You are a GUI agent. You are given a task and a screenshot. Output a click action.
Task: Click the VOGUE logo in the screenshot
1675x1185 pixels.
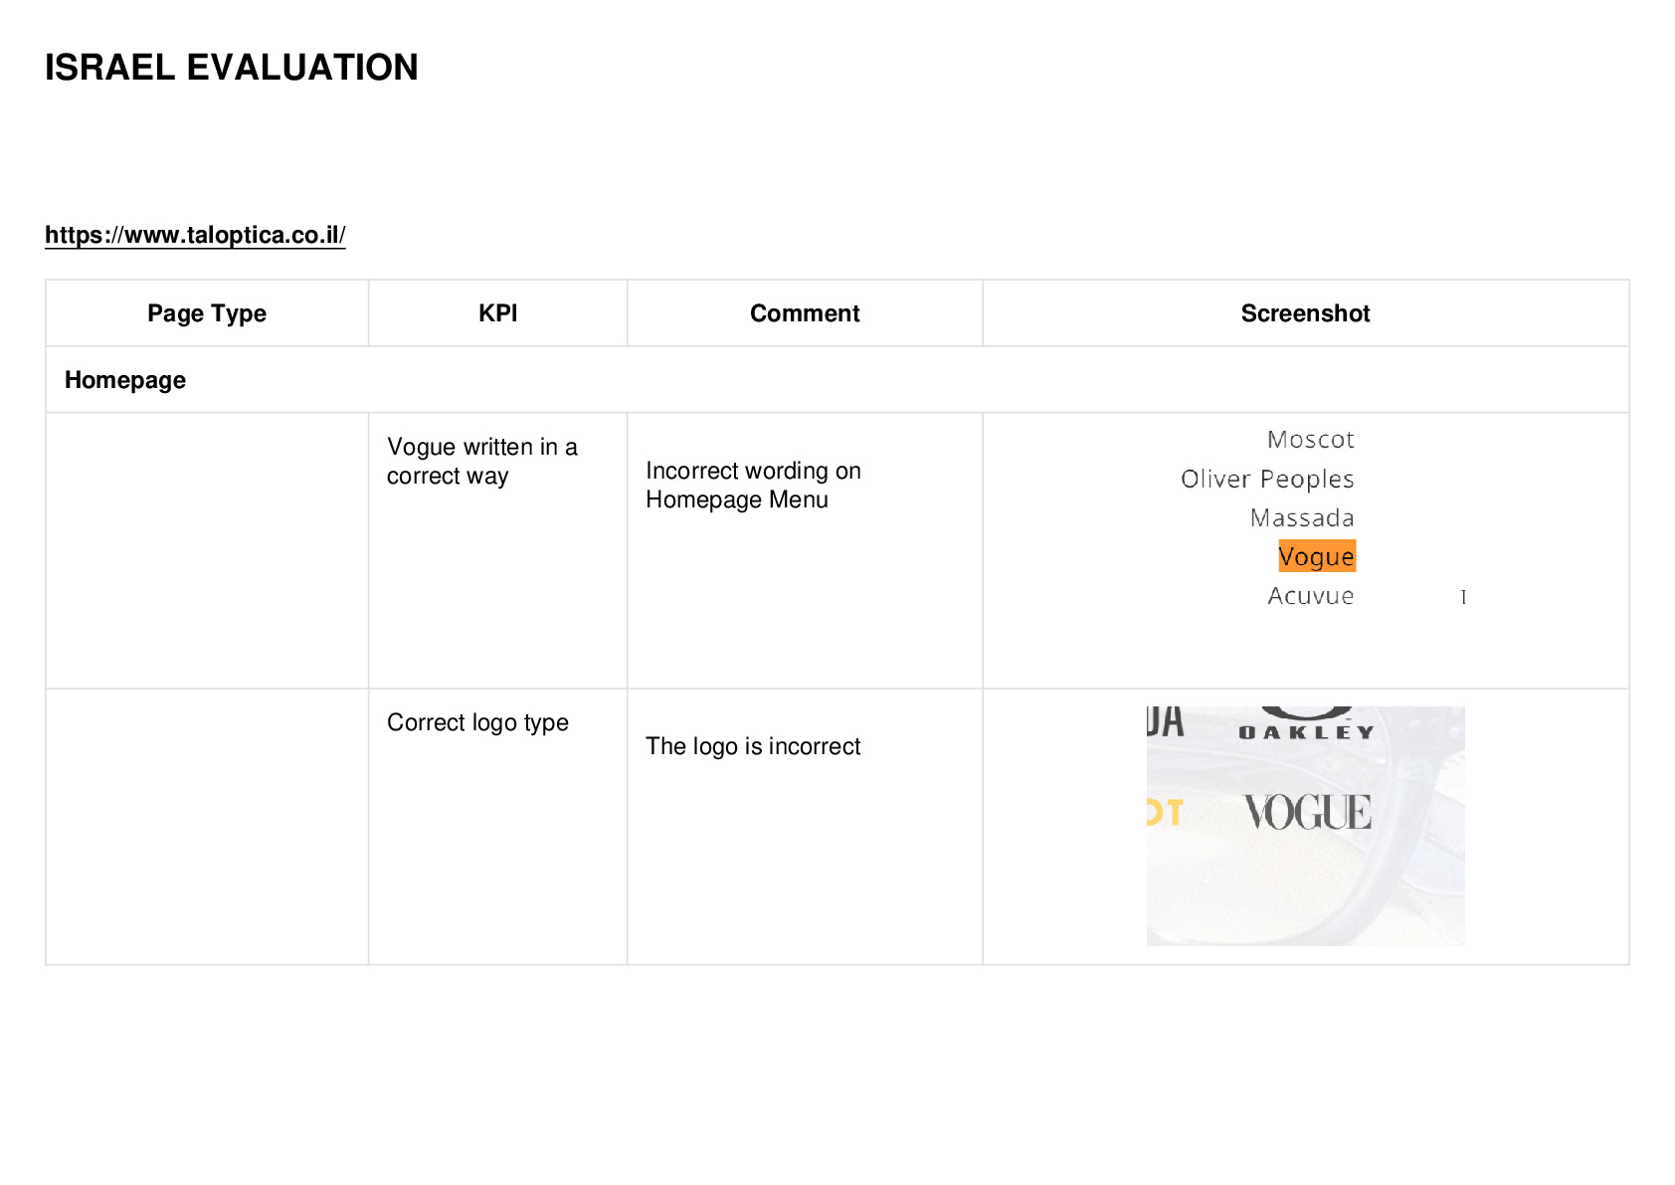click(x=1308, y=812)
